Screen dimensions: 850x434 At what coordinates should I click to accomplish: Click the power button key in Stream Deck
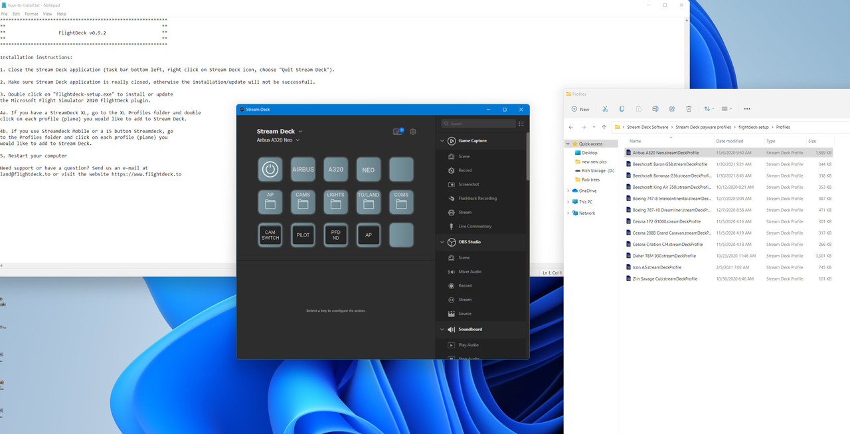click(270, 169)
